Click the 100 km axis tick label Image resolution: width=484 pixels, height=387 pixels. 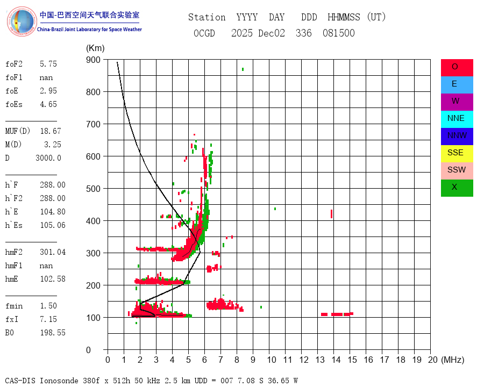coord(93,318)
